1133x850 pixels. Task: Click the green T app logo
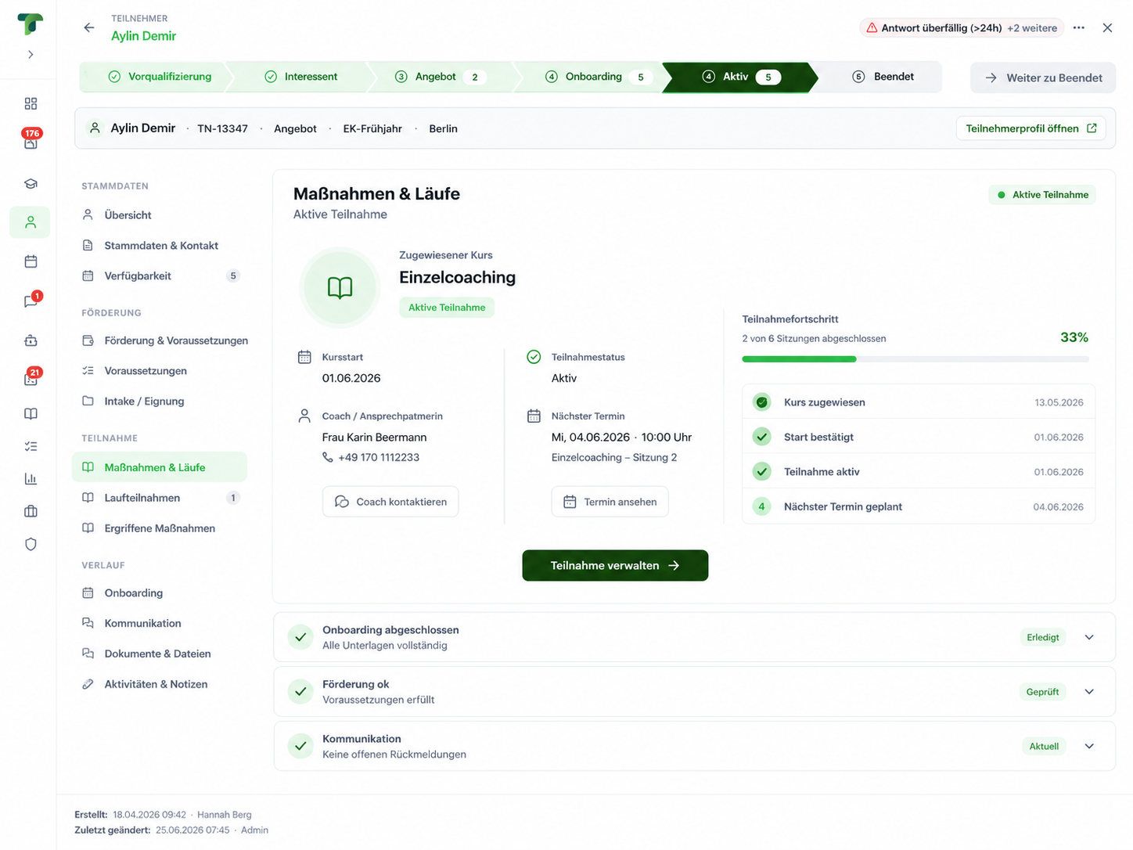tap(31, 24)
